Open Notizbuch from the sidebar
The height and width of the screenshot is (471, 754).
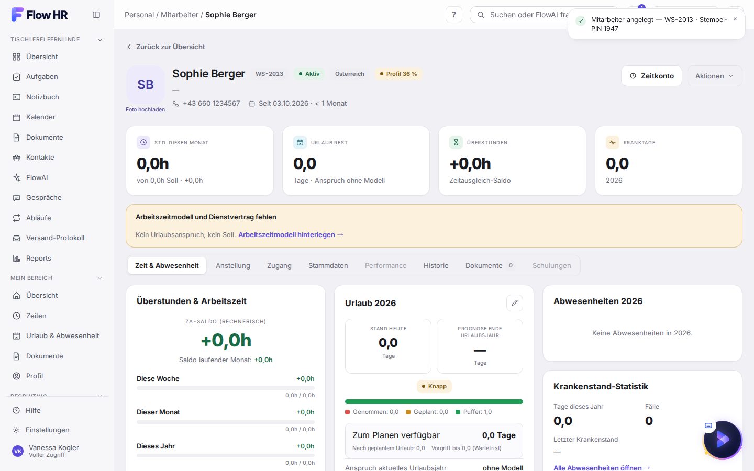(57, 97)
